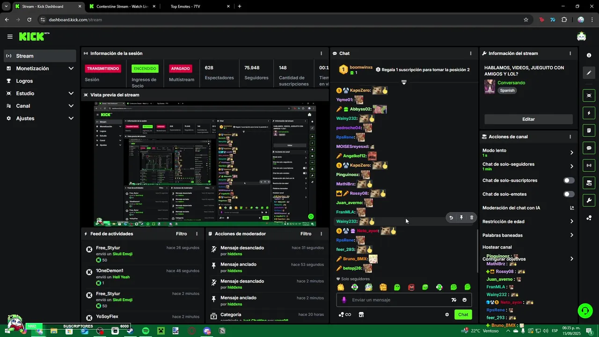Open Free_Stylur first activity entry
Image resolution: width=599 pixels, height=337 pixels.
pos(143,253)
